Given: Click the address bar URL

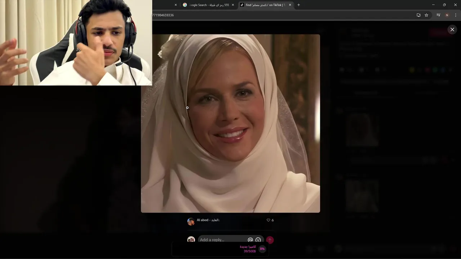Looking at the screenshot, I should click(x=163, y=15).
